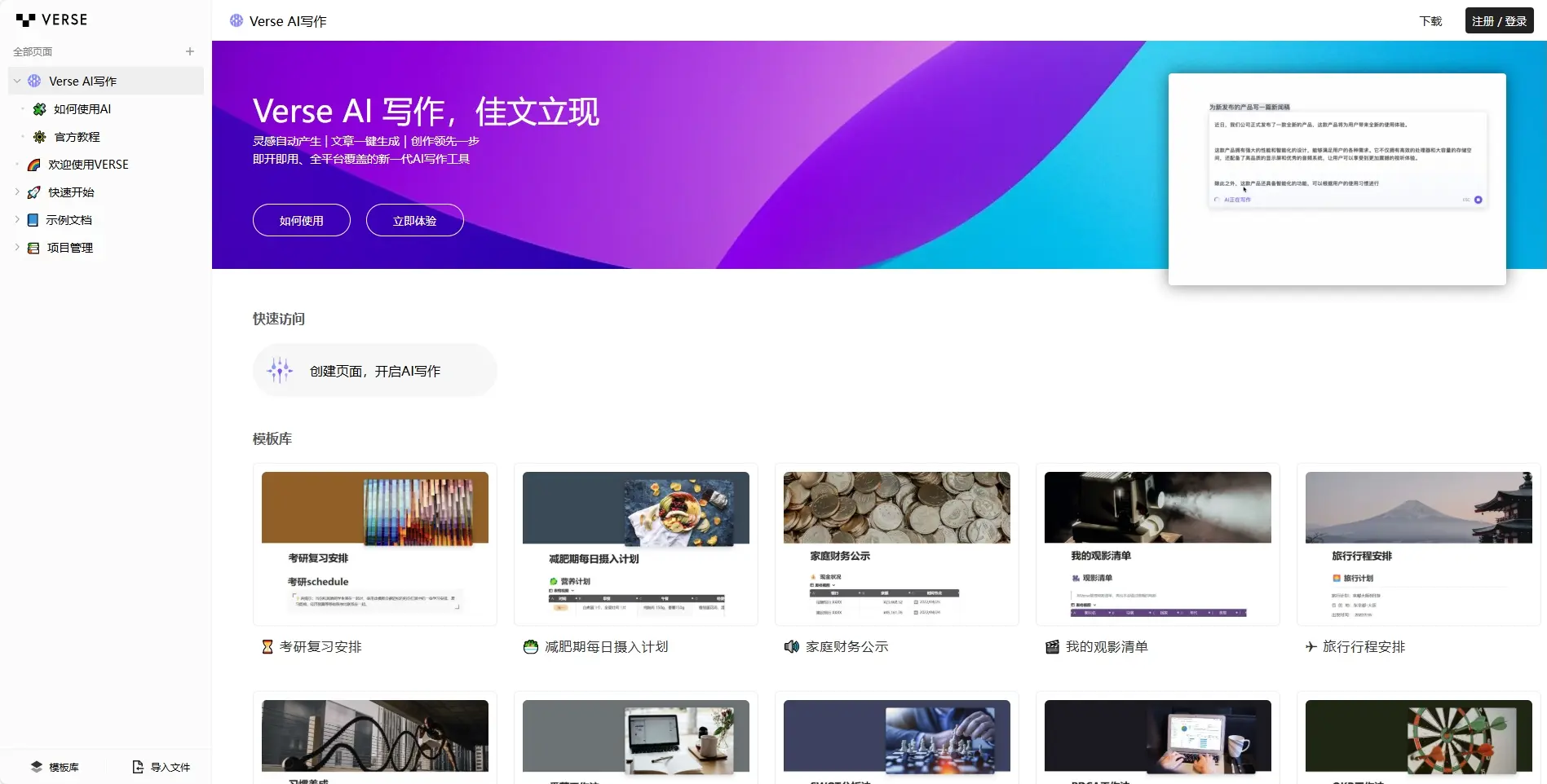Open the 官方教程 page in sidebar
The height and width of the screenshot is (784, 1547).
[x=77, y=137]
